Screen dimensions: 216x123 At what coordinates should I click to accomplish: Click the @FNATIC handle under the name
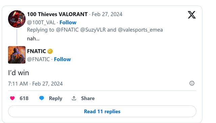point(38,59)
